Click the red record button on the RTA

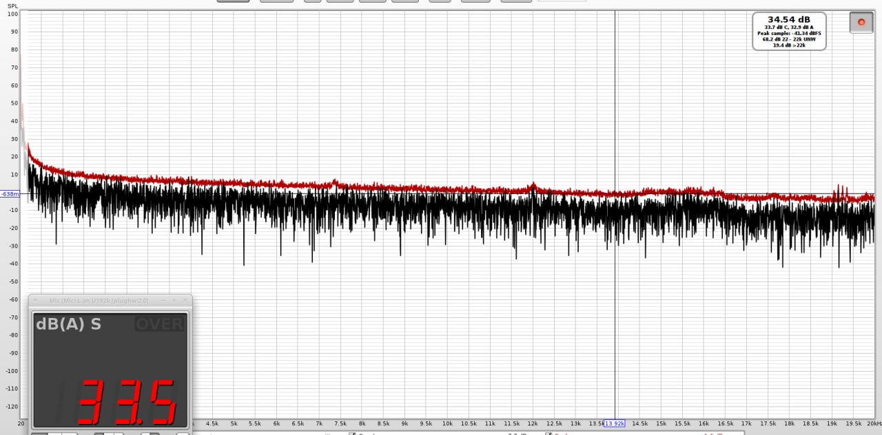(861, 22)
